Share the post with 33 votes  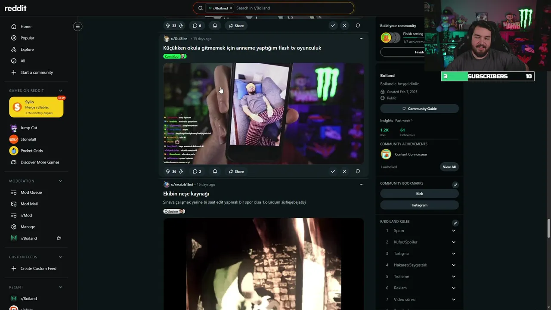236,26
